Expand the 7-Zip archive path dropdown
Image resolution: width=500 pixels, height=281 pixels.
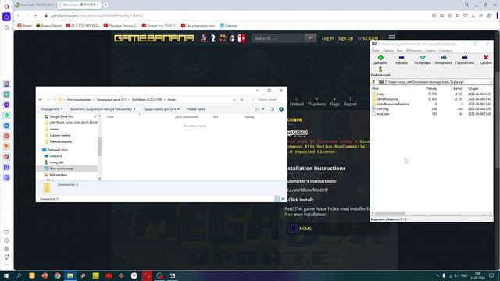click(491, 82)
